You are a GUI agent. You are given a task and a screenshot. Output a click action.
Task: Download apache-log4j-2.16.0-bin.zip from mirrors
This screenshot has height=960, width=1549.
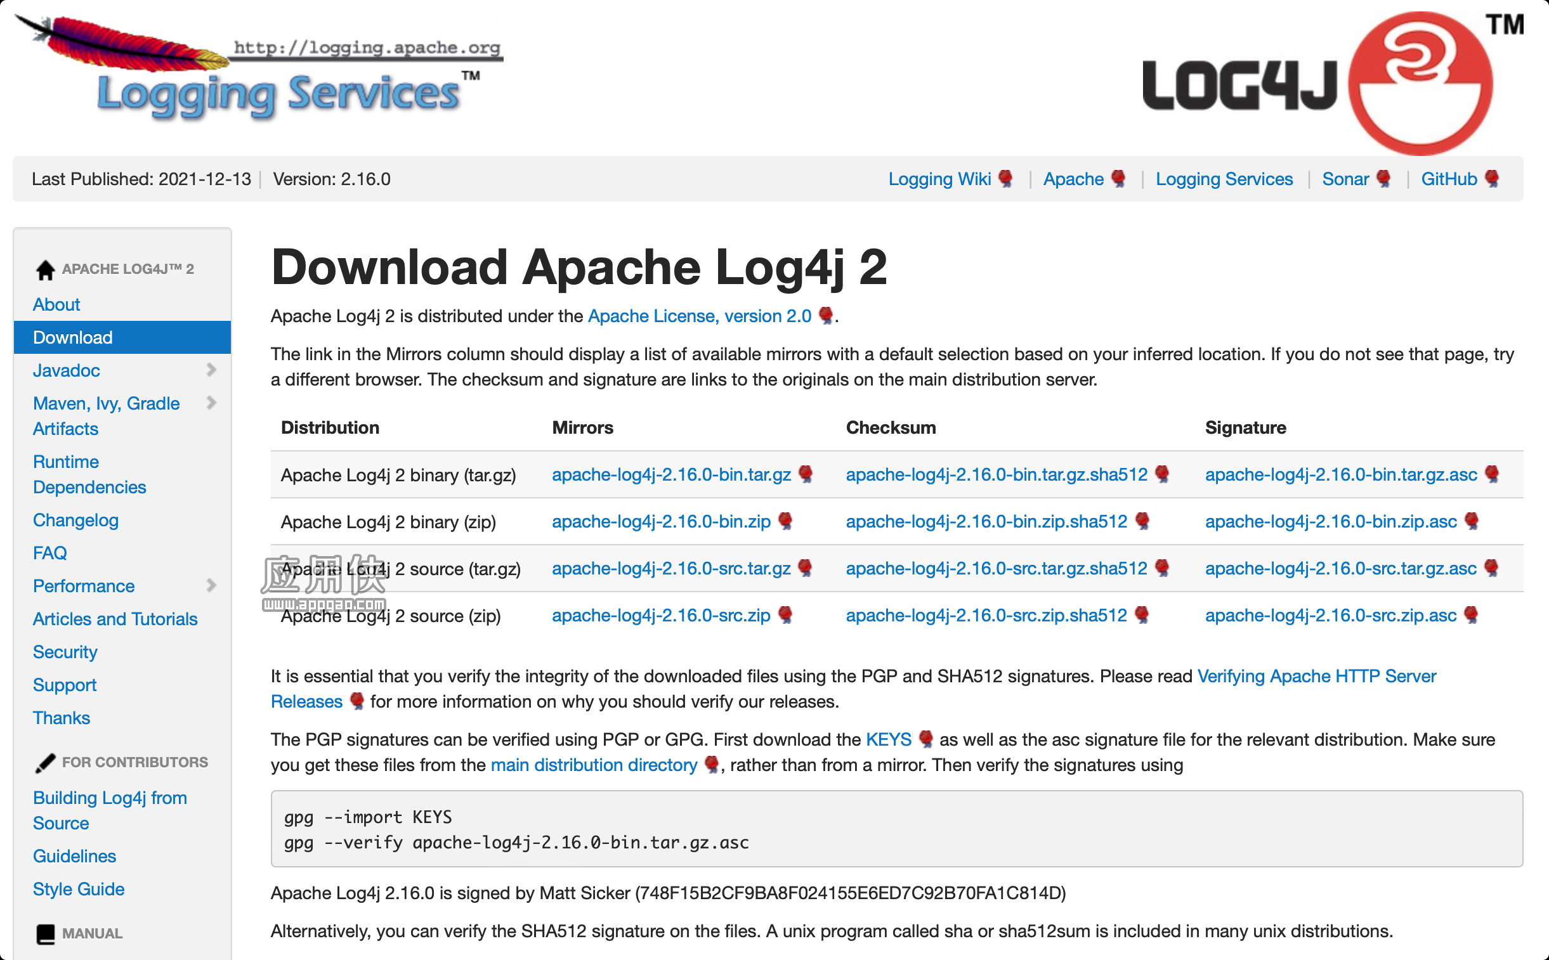pyautogui.click(x=661, y=521)
